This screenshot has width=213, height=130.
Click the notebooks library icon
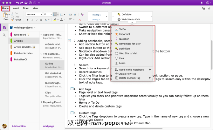point(4,27)
